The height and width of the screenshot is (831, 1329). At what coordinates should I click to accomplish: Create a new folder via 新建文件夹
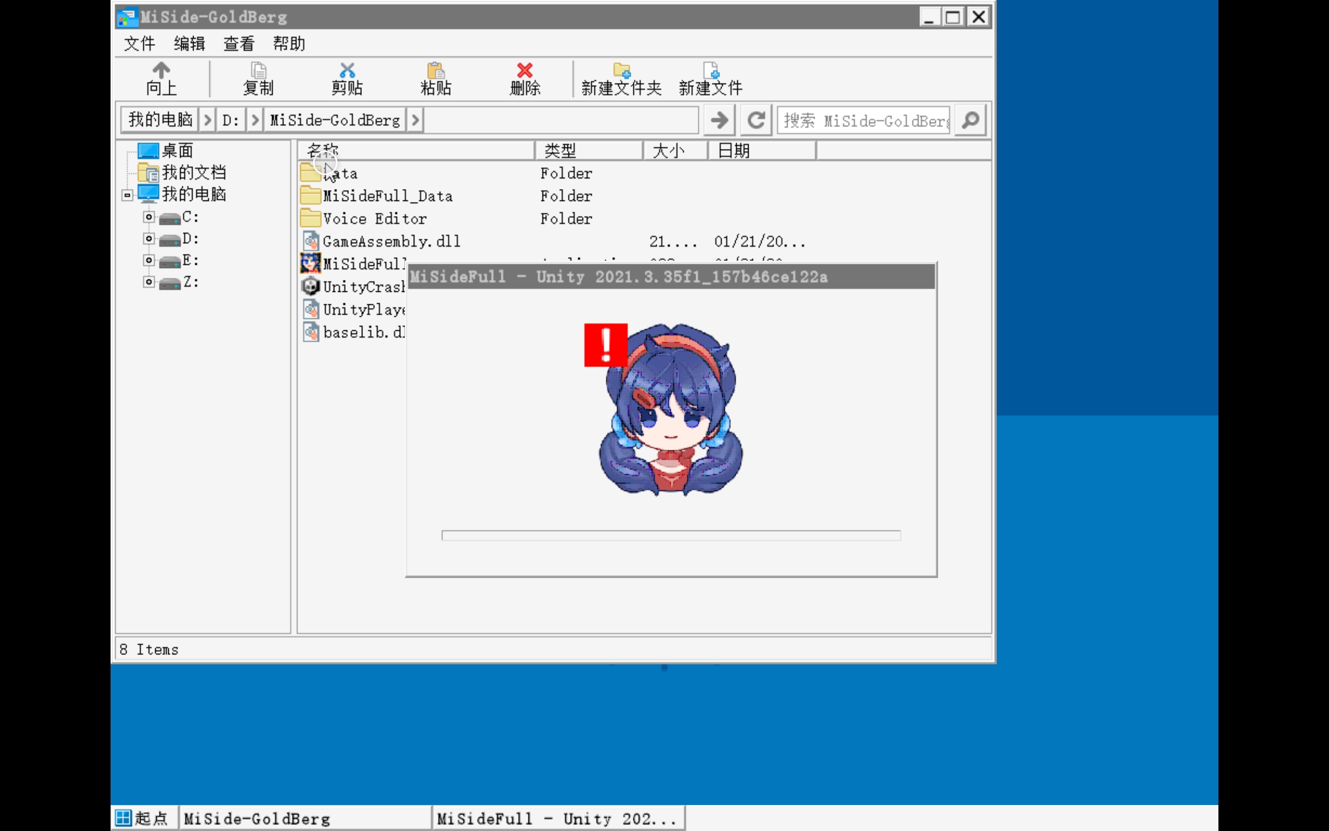coord(621,79)
